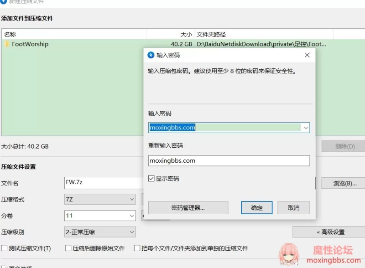Sort by the 名称 column header

(x=74, y=35)
